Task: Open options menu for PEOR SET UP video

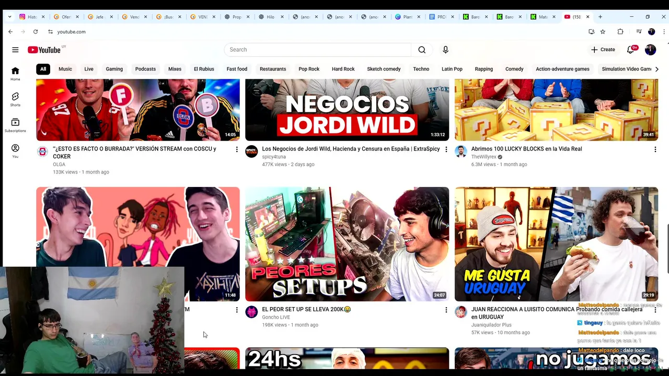Action: [446, 310]
